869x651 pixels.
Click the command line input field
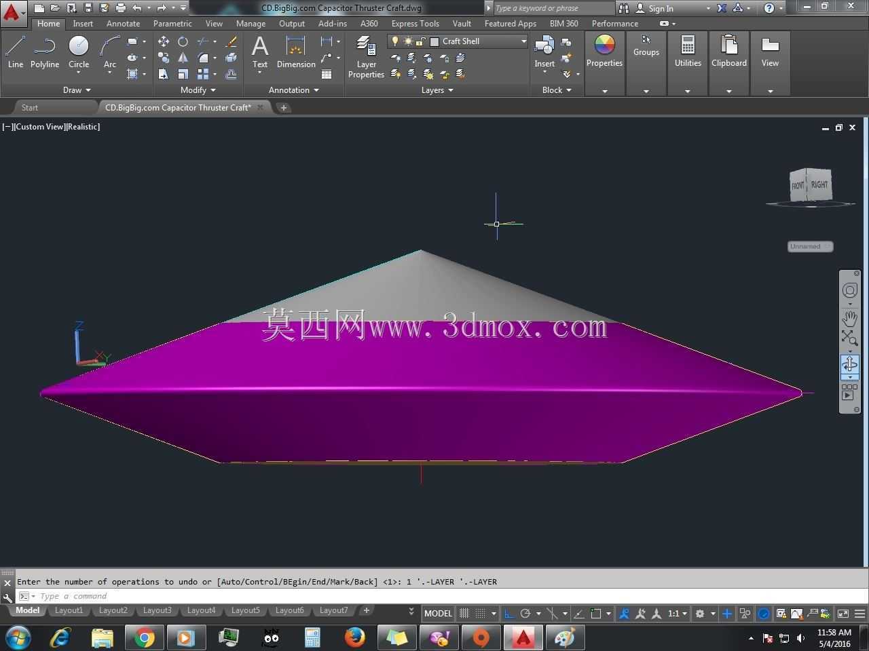click(x=441, y=597)
